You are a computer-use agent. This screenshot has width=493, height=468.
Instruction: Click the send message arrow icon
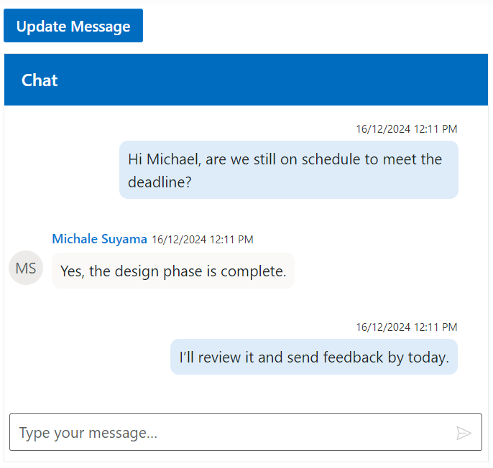(464, 433)
